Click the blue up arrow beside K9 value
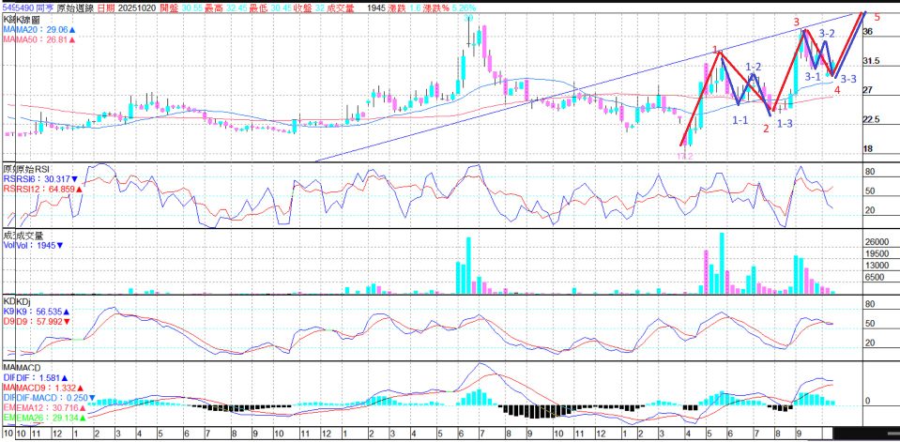The image size is (900, 442). (x=68, y=311)
